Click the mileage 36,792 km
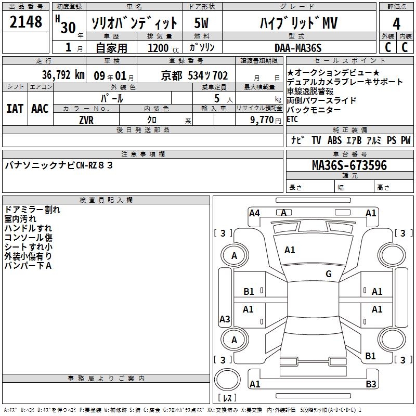416x416 pixels. click(63, 75)
